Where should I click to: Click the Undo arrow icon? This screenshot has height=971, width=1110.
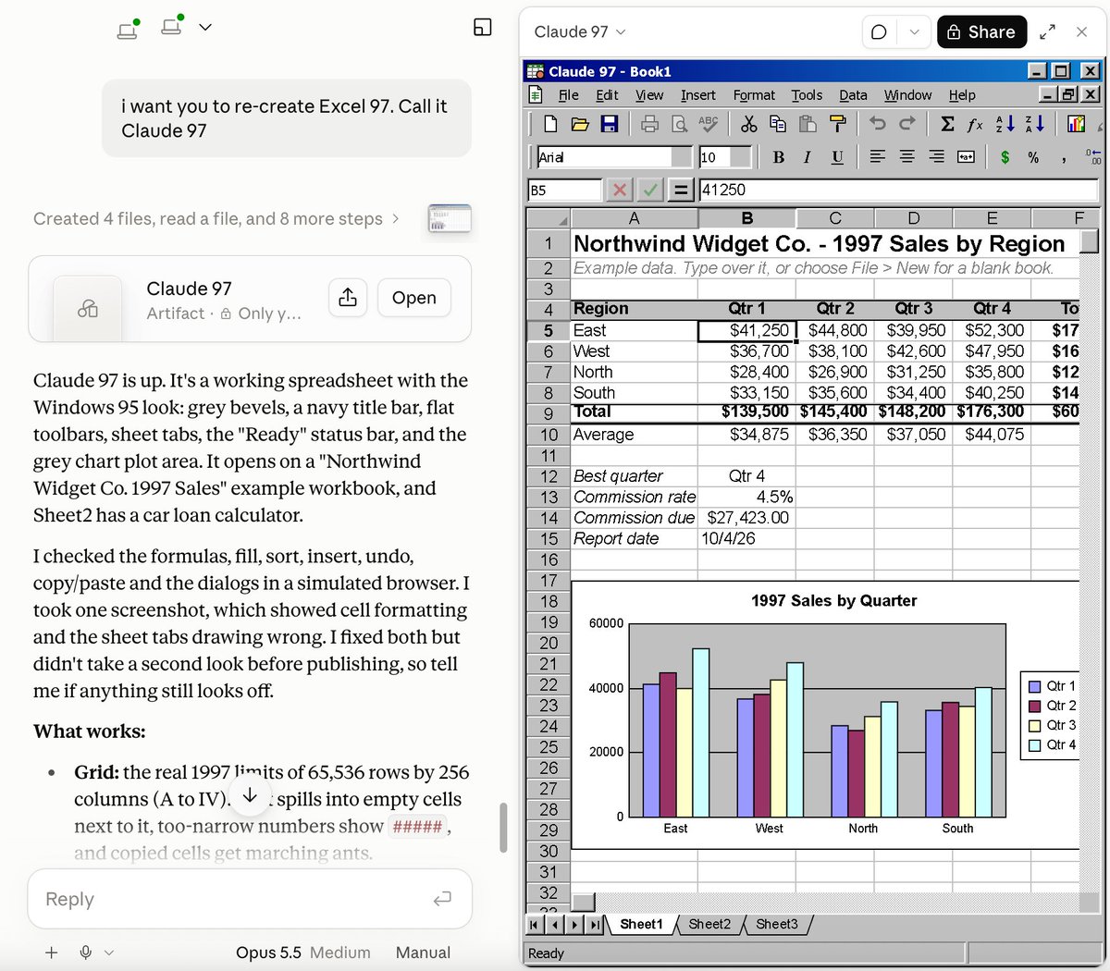coord(878,124)
